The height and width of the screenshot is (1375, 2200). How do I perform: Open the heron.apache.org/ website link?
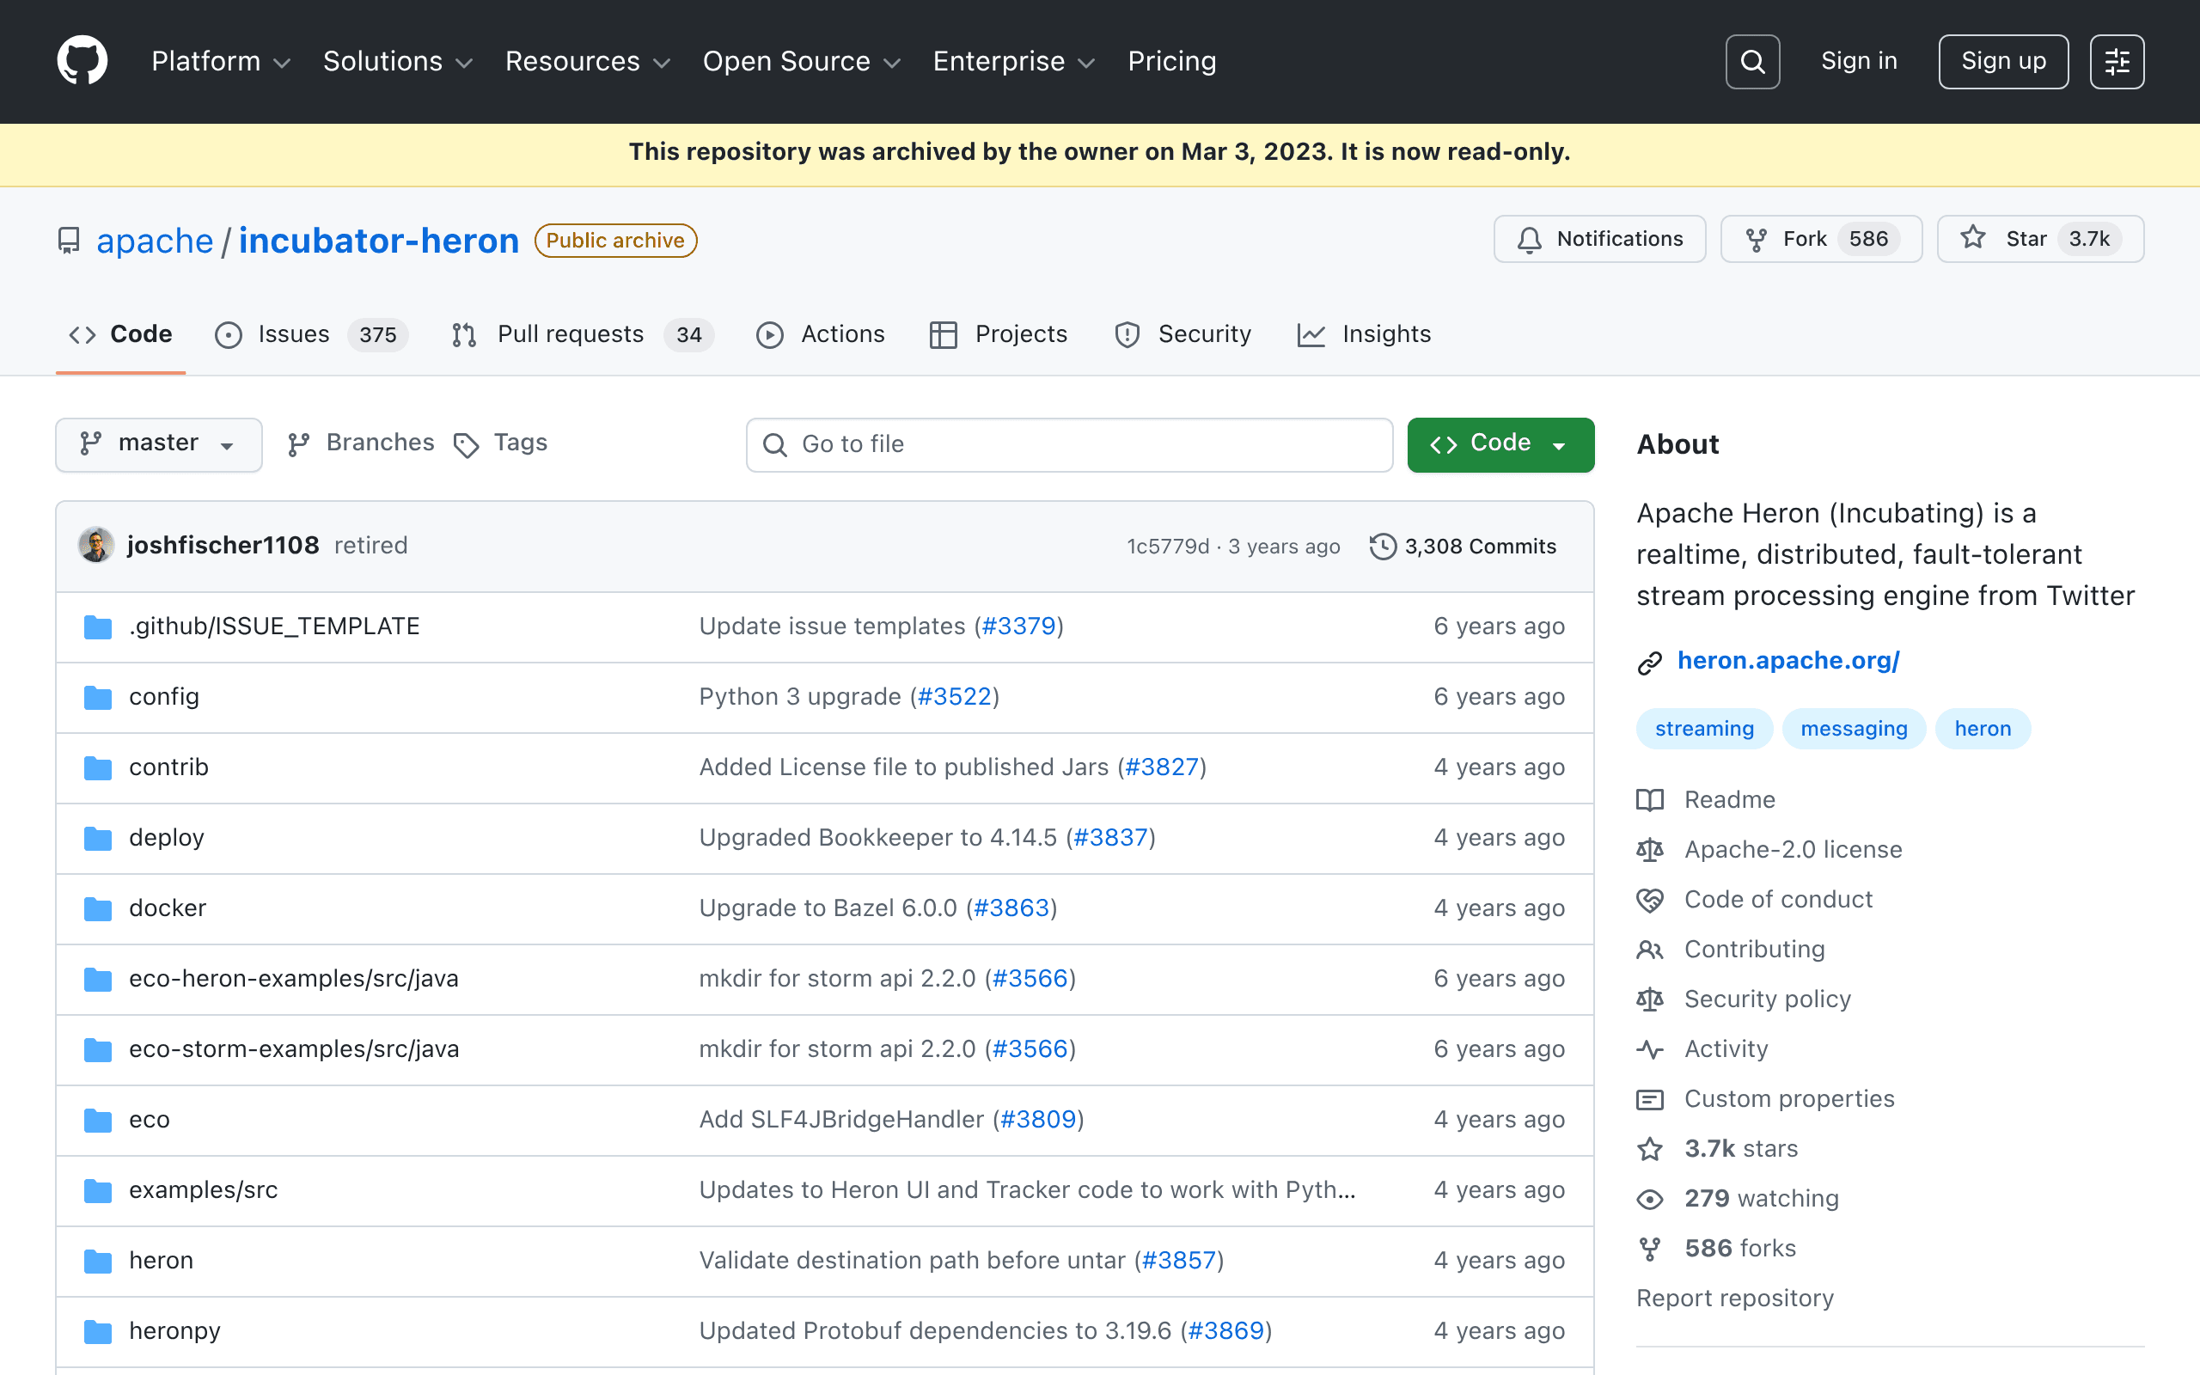(1788, 660)
